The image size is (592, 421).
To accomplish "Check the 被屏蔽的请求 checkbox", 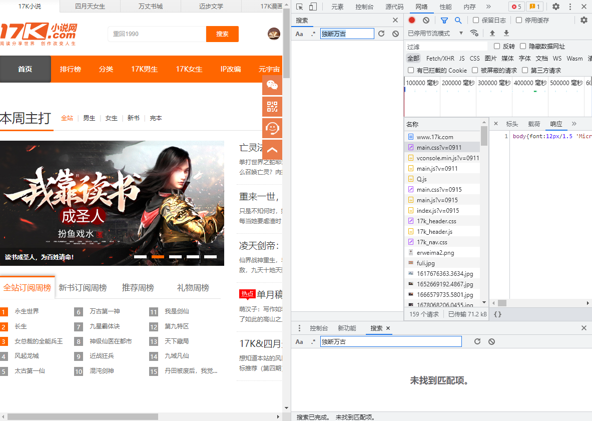I will click(475, 70).
